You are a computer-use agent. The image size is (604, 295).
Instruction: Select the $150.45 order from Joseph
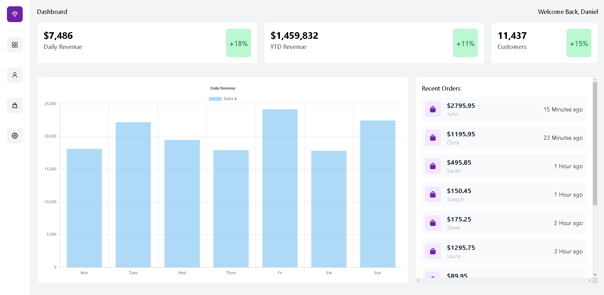504,194
